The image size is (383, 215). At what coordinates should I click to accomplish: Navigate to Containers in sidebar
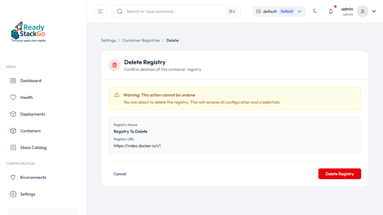30,131
